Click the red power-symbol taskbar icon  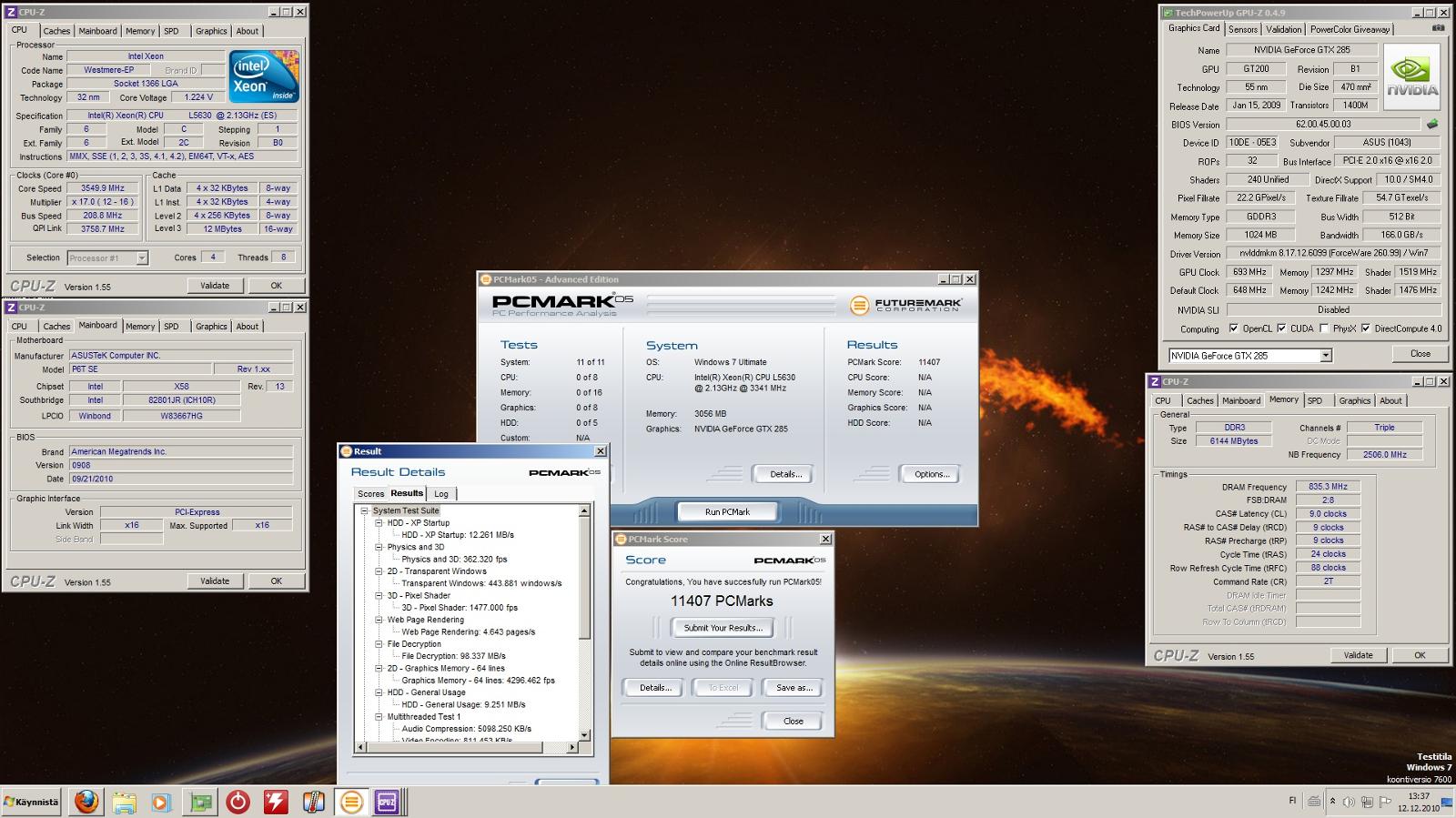coord(238,802)
